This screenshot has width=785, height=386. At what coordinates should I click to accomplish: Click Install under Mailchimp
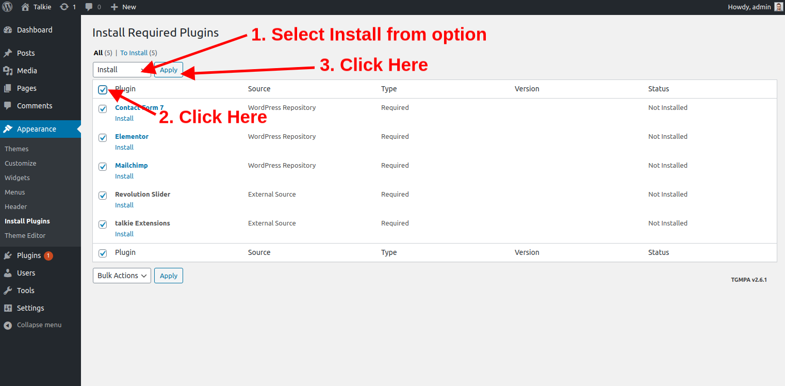(x=124, y=176)
